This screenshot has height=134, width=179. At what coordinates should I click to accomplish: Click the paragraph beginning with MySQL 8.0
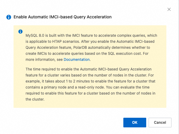click(91, 47)
